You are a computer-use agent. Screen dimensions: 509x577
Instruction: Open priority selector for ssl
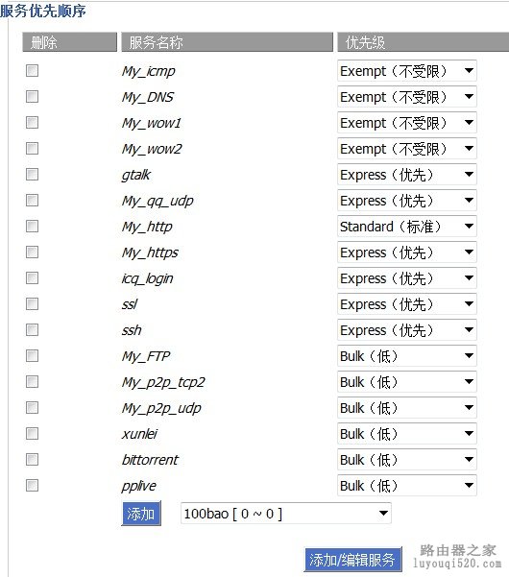coord(406,304)
